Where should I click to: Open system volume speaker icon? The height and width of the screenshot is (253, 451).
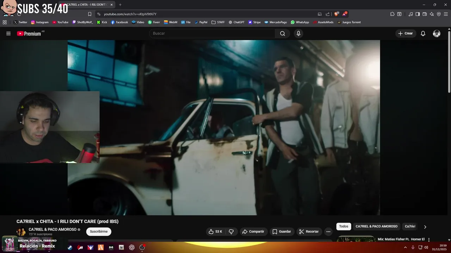click(x=426, y=247)
